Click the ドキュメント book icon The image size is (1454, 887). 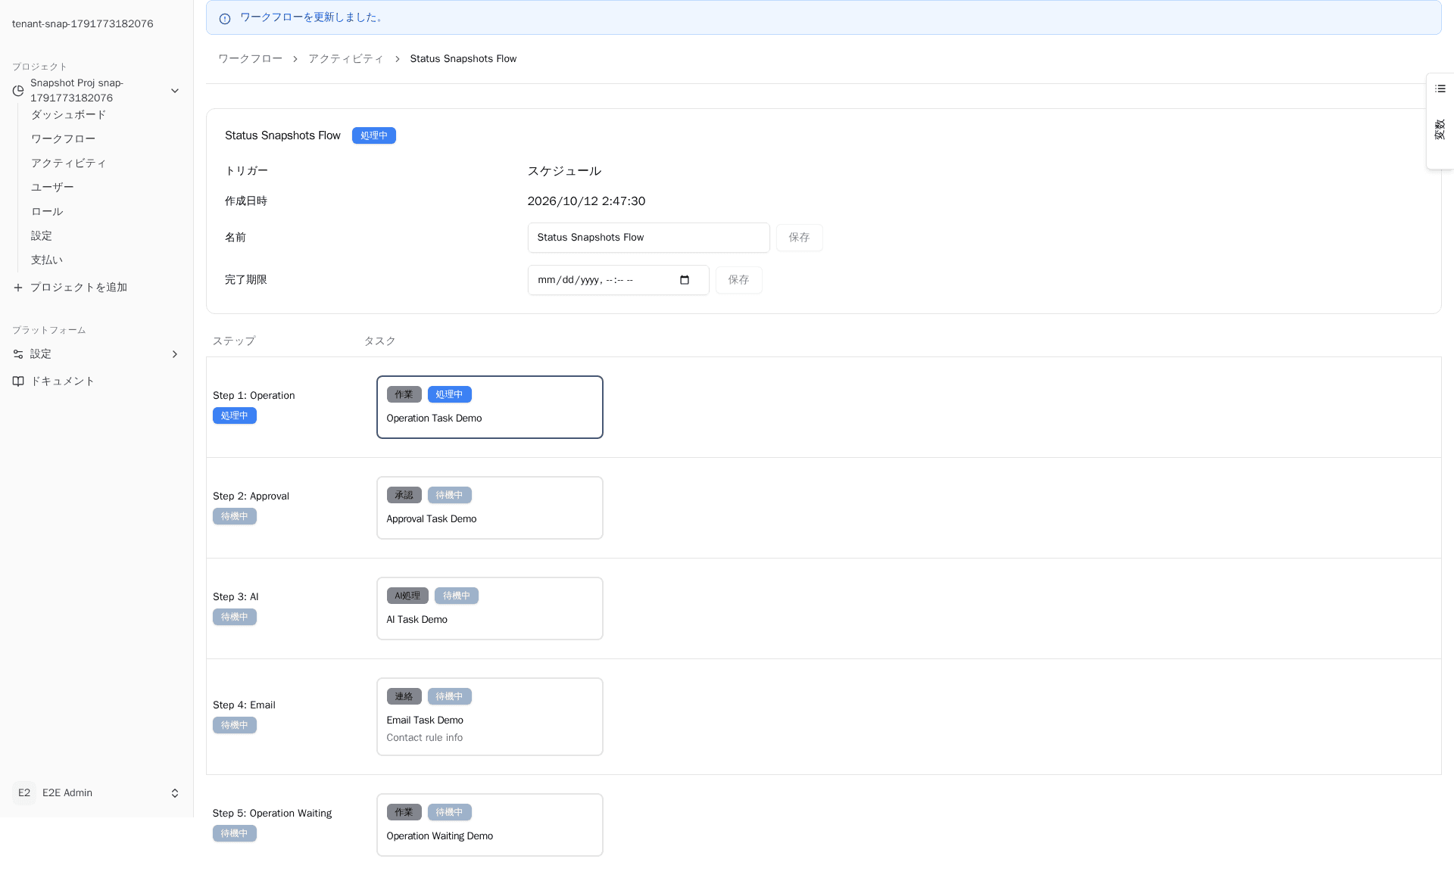(18, 381)
